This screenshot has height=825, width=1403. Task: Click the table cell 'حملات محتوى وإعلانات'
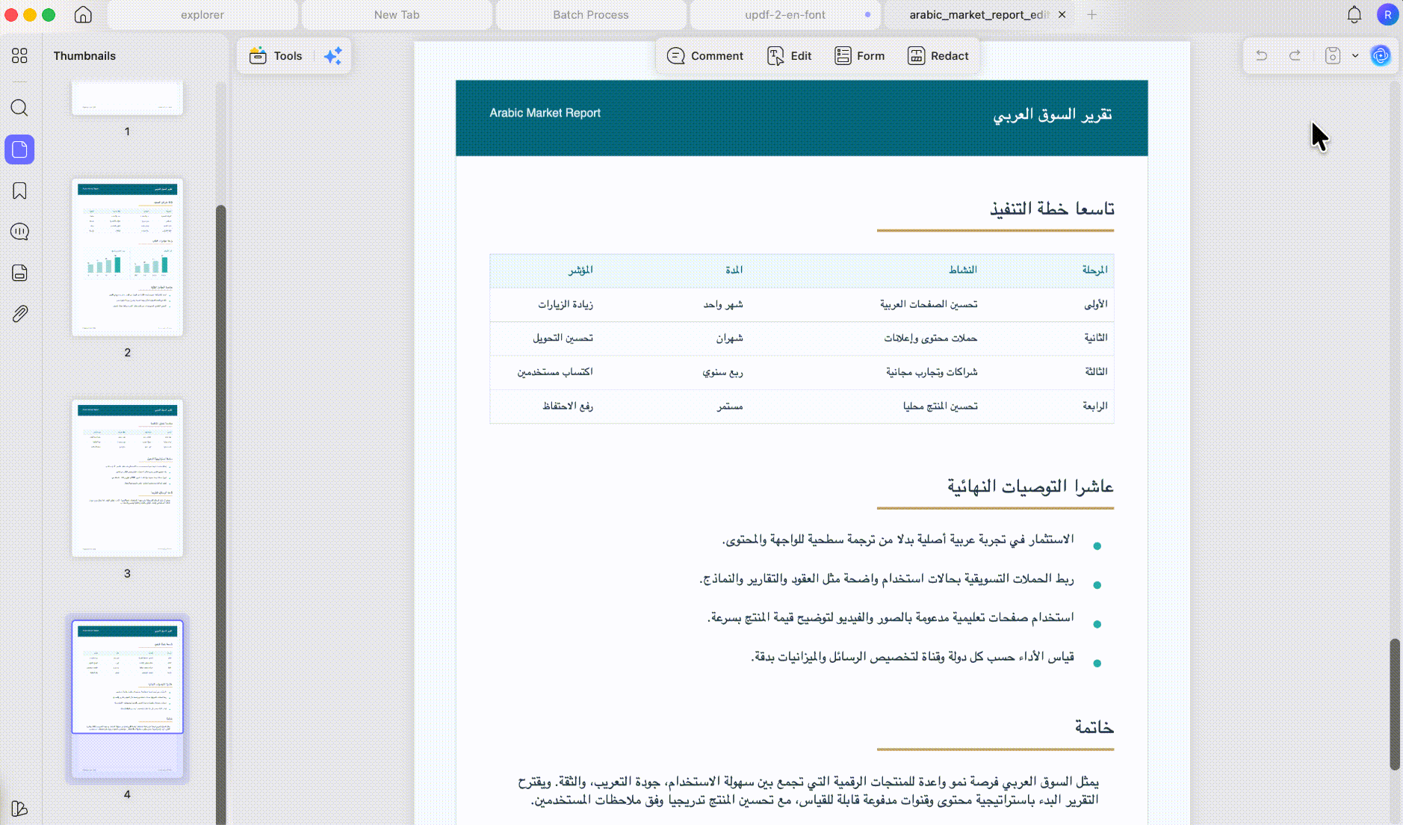(x=931, y=338)
